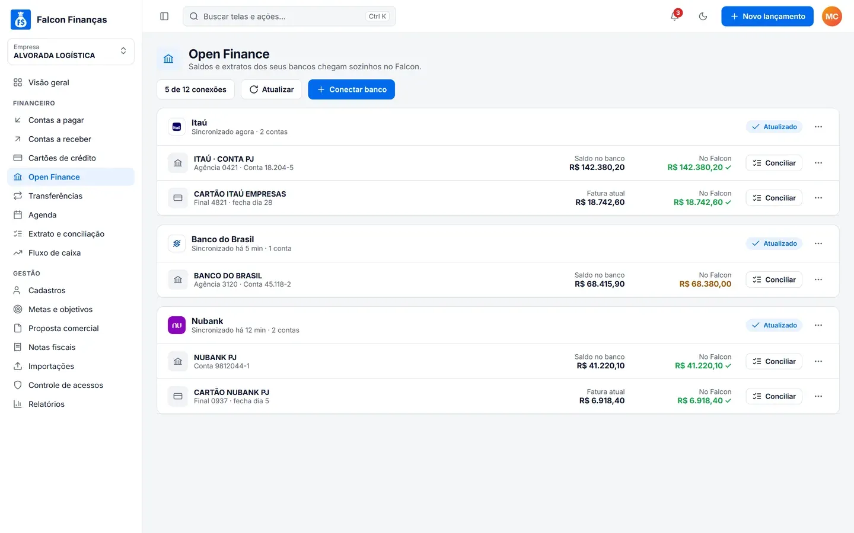
Task: Navigate to Cartões de crédito
Action: pos(71,158)
